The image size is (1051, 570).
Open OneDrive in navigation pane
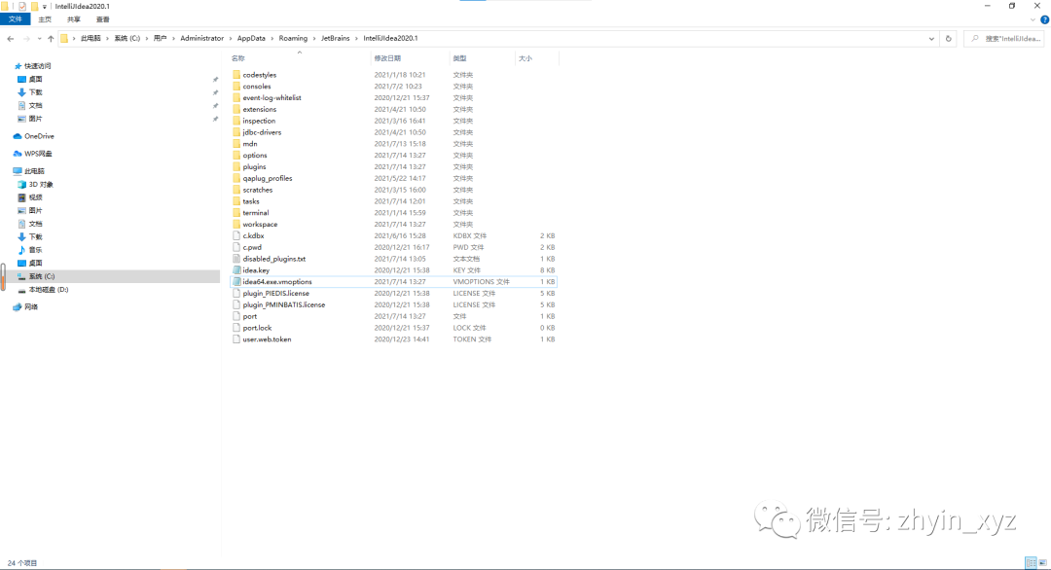(x=39, y=136)
